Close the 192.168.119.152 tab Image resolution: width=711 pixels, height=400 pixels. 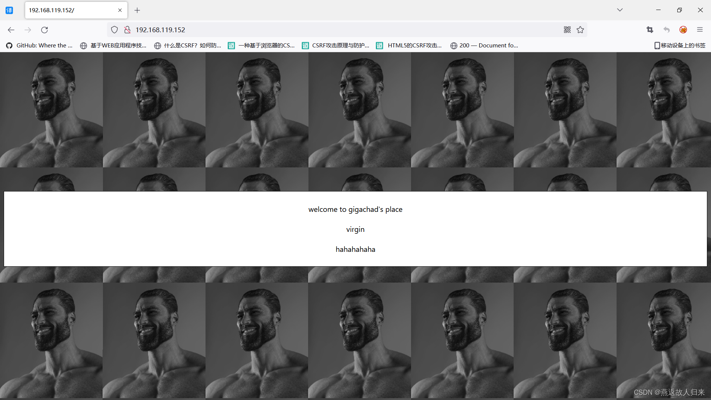(120, 10)
